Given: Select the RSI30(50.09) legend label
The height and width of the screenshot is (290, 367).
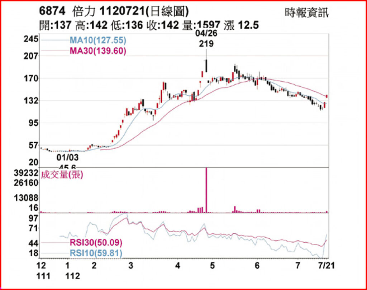Looking at the screenshot, I should tap(96, 243).
